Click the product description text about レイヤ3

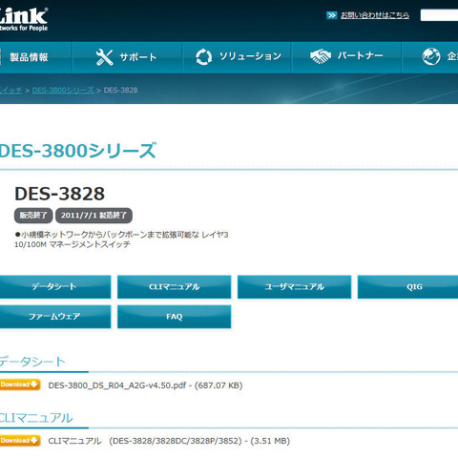pyautogui.click(x=121, y=239)
